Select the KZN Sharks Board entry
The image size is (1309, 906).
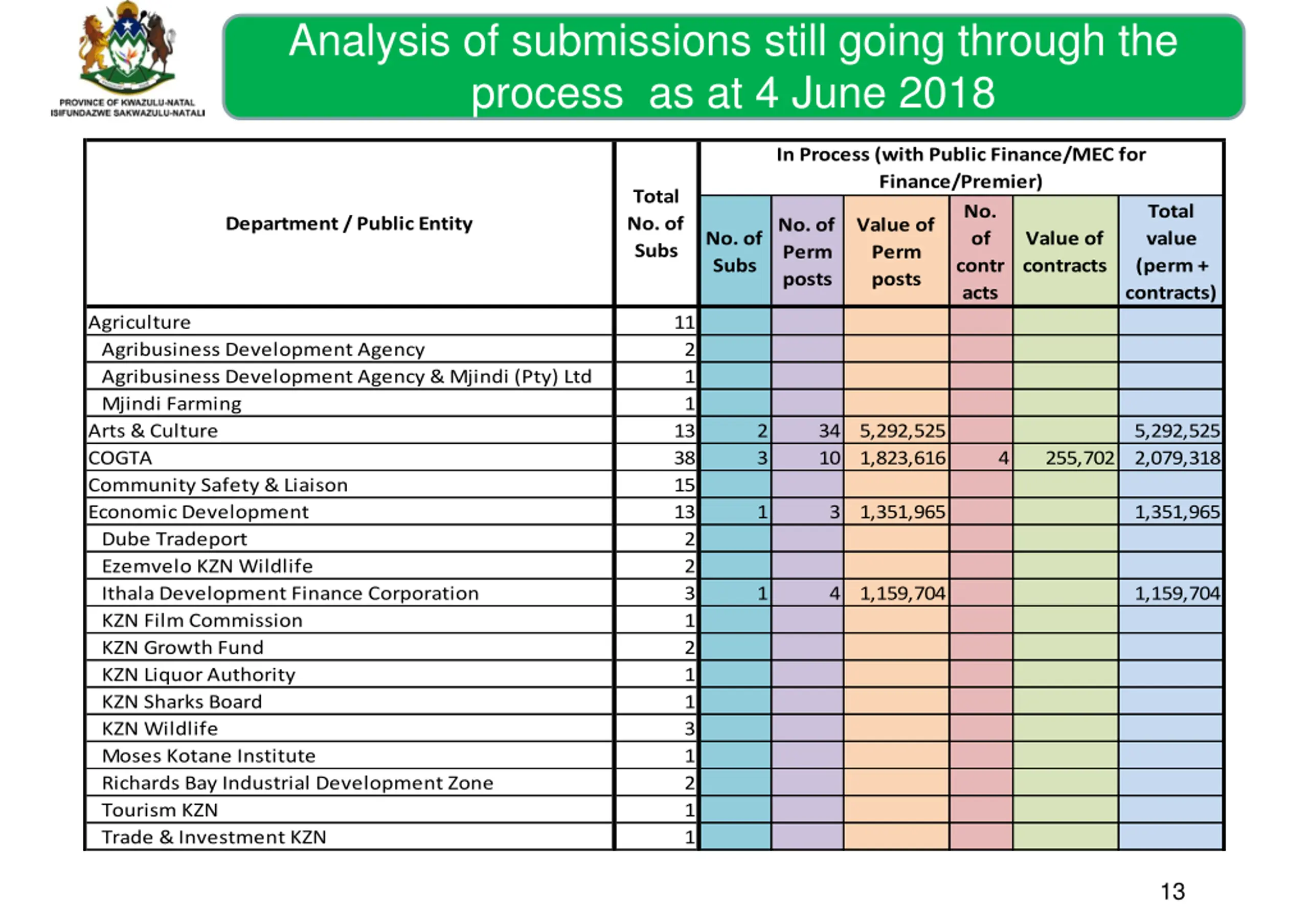pos(182,701)
